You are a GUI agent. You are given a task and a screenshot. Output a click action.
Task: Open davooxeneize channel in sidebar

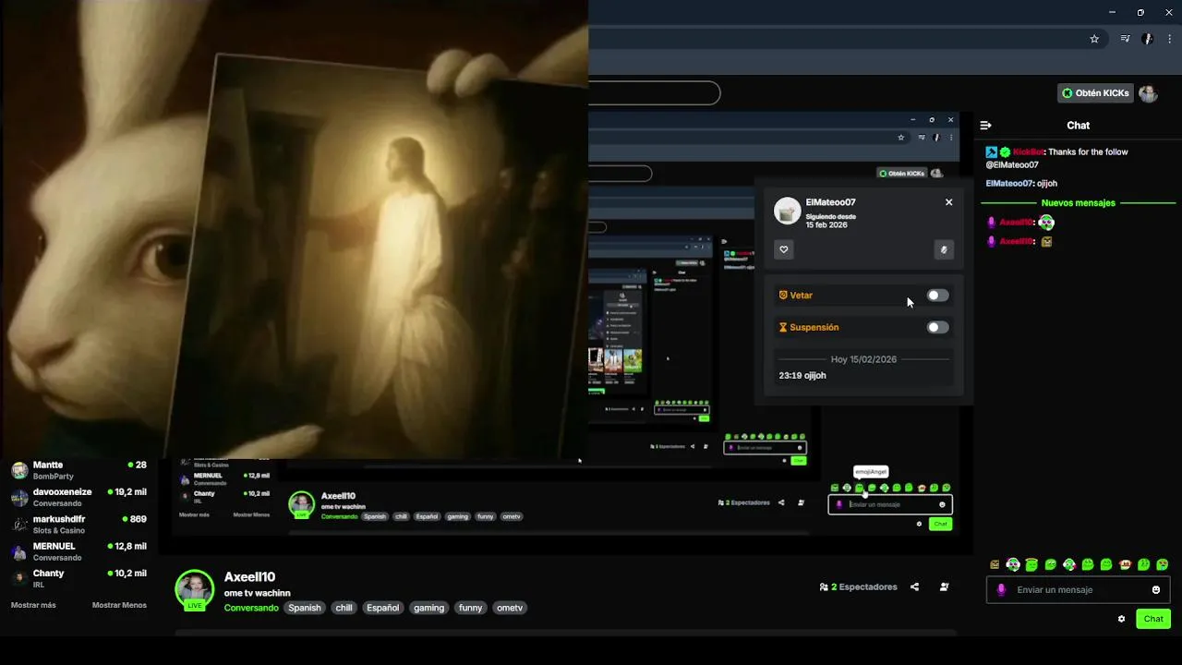point(78,497)
